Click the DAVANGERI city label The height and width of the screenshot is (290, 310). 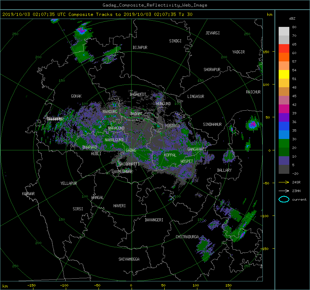(154, 220)
